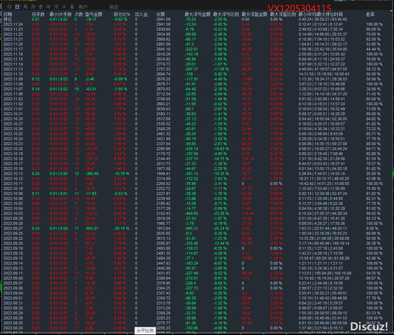Select the 币 (currency) tab
This screenshot has width=394, height=335.
56,7
